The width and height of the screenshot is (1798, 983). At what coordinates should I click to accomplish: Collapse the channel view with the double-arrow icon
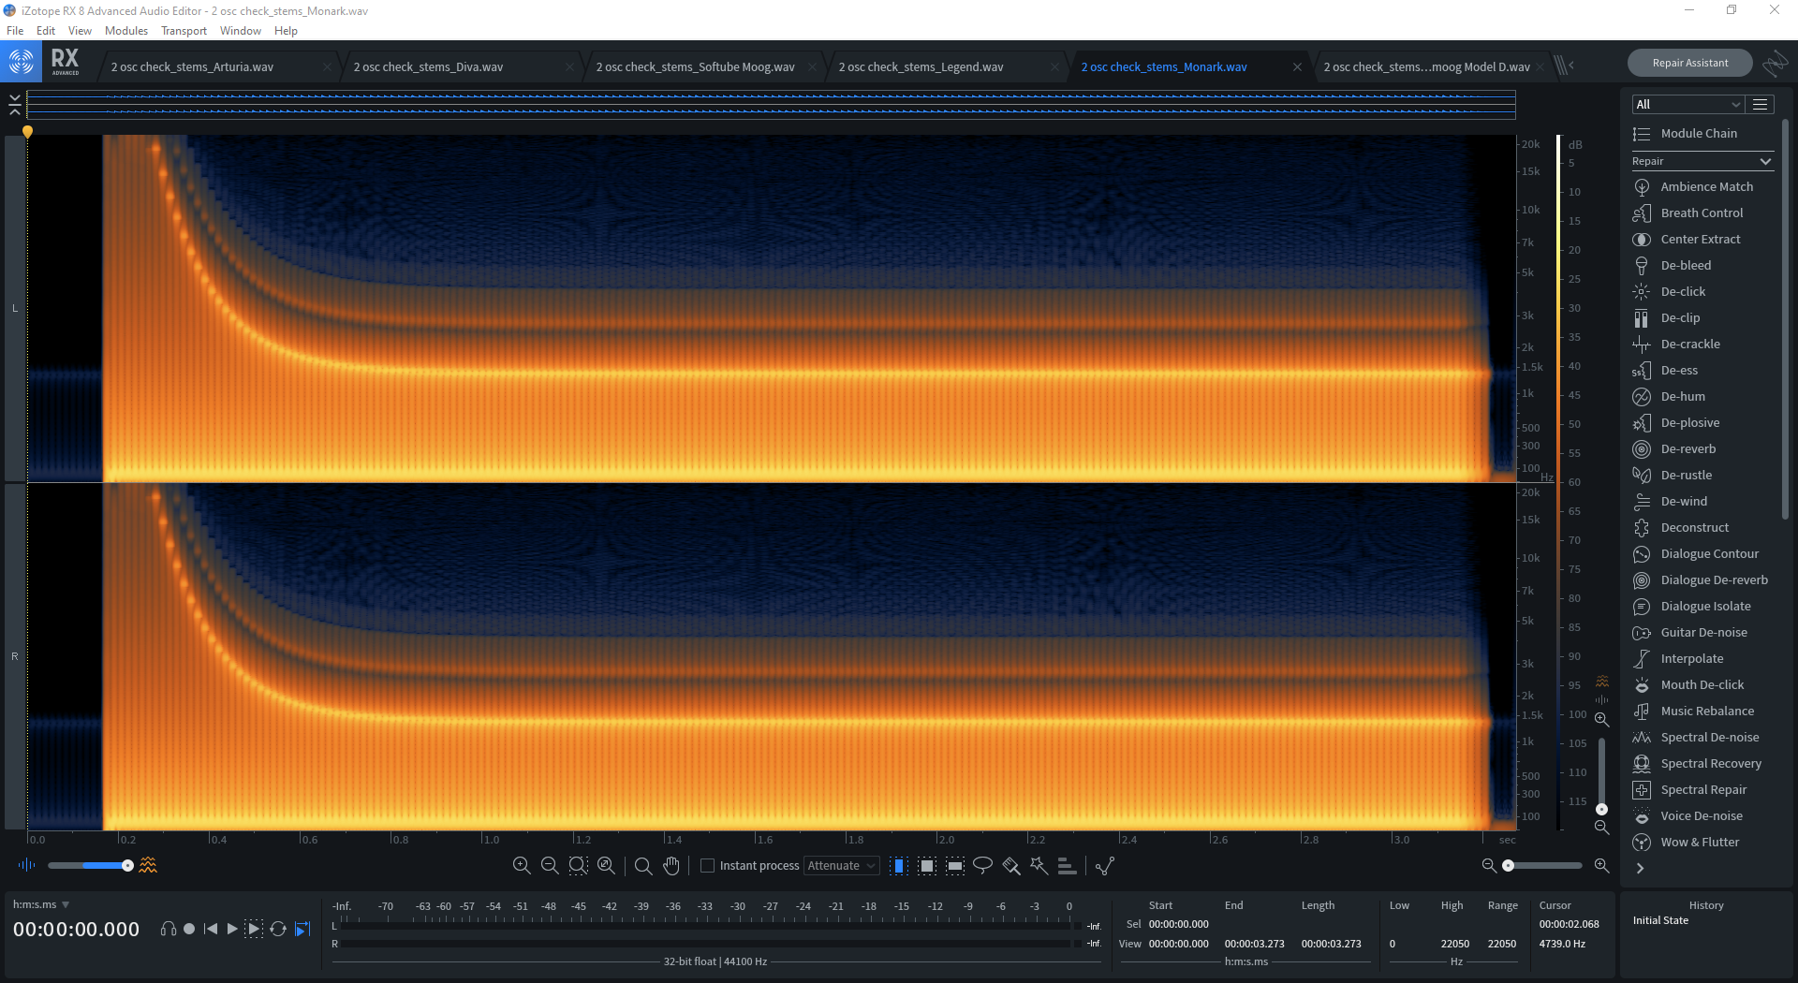tap(15, 105)
